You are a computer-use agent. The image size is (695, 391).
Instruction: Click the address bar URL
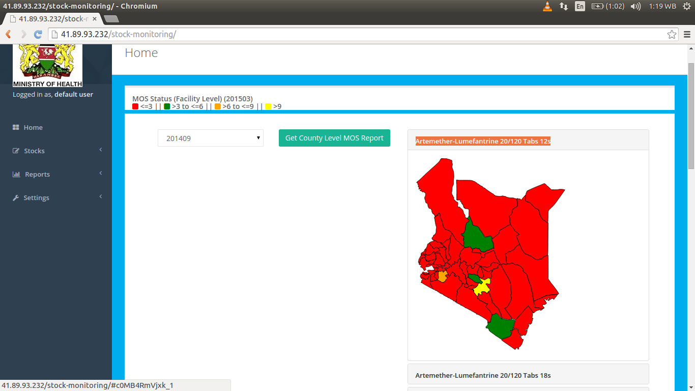pyautogui.click(x=118, y=34)
